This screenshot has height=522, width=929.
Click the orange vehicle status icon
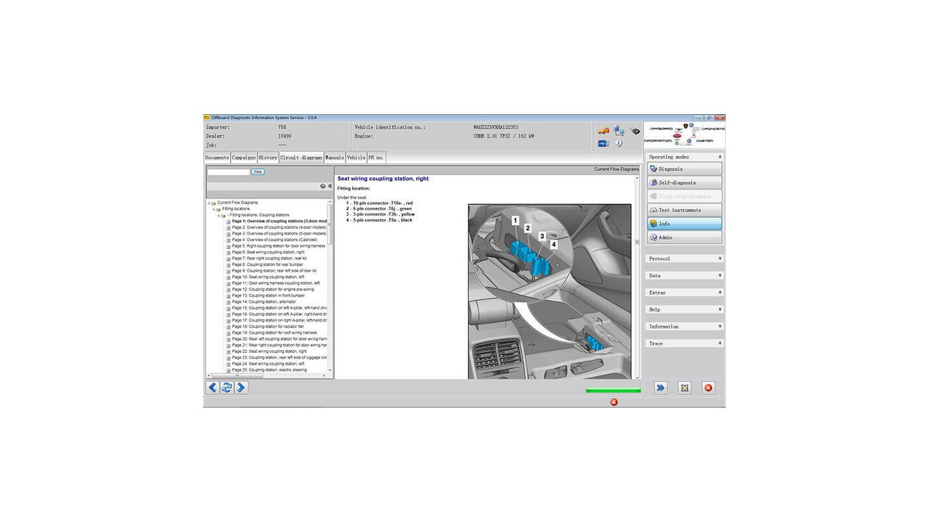coord(603,131)
